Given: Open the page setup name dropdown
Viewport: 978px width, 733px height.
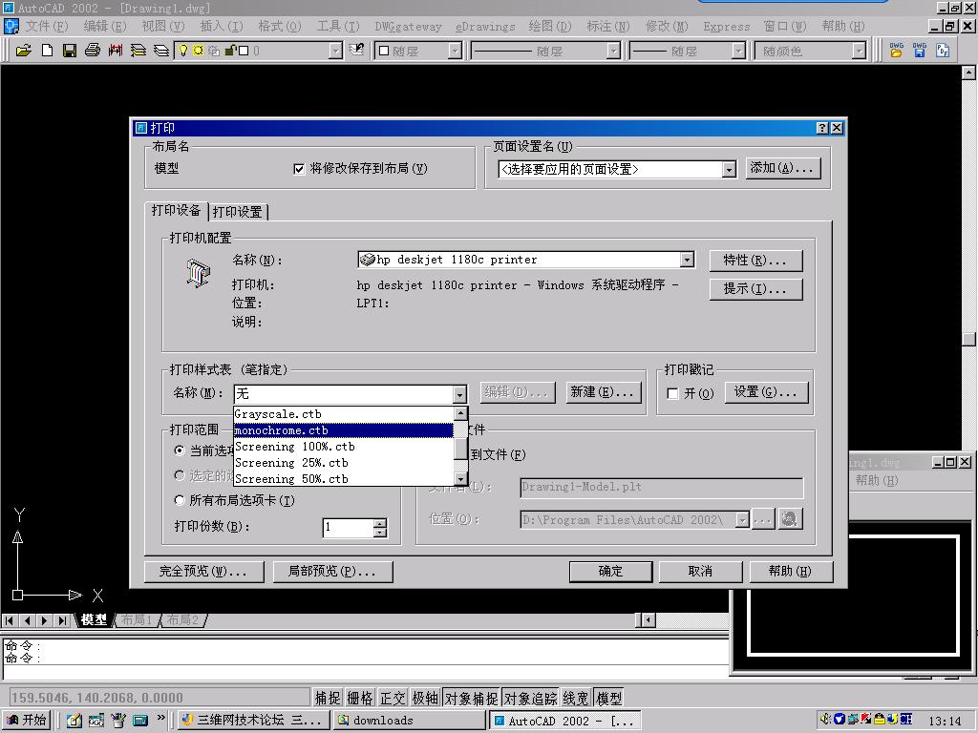Looking at the screenshot, I should (729, 170).
